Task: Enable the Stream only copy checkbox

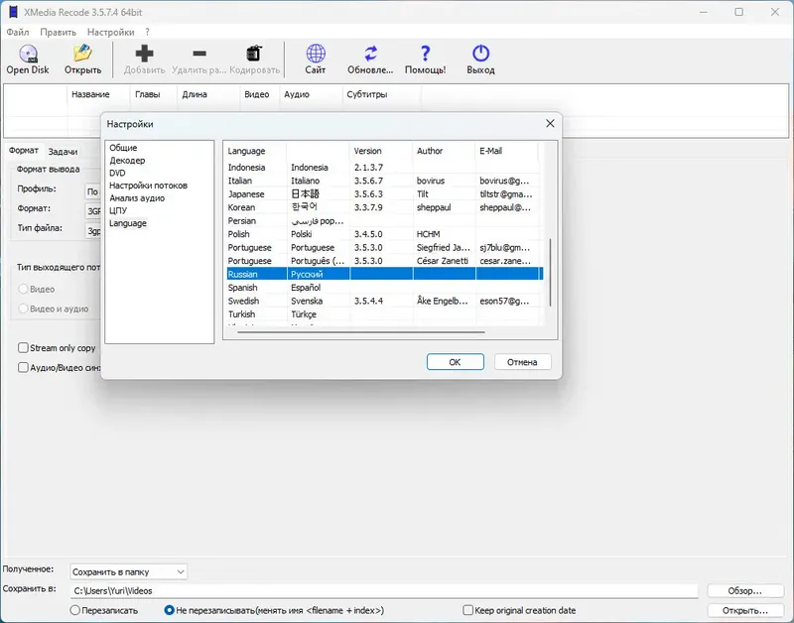Action: pyautogui.click(x=23, y=347)
